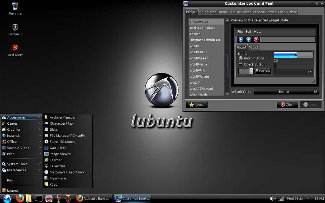This screenshot has height=203, width=325.
Task: Open the preview File menu
Action: [x=240, y=31]
